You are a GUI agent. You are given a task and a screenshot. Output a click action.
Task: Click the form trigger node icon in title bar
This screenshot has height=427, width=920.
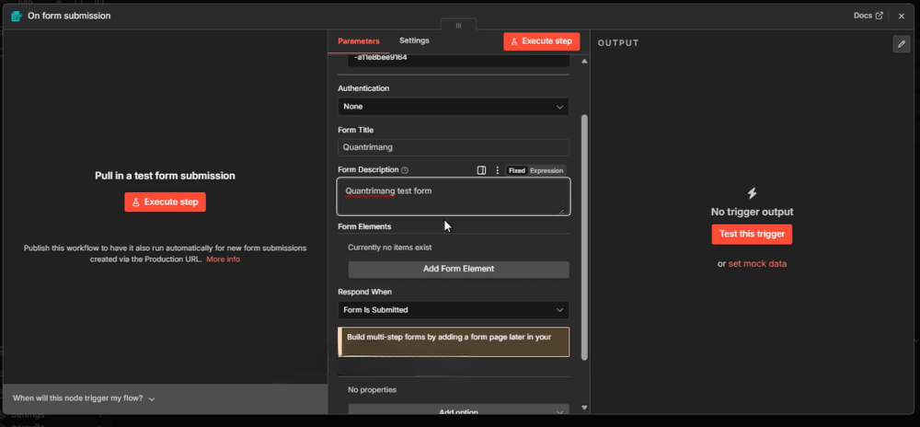click(x=17, y=16)
